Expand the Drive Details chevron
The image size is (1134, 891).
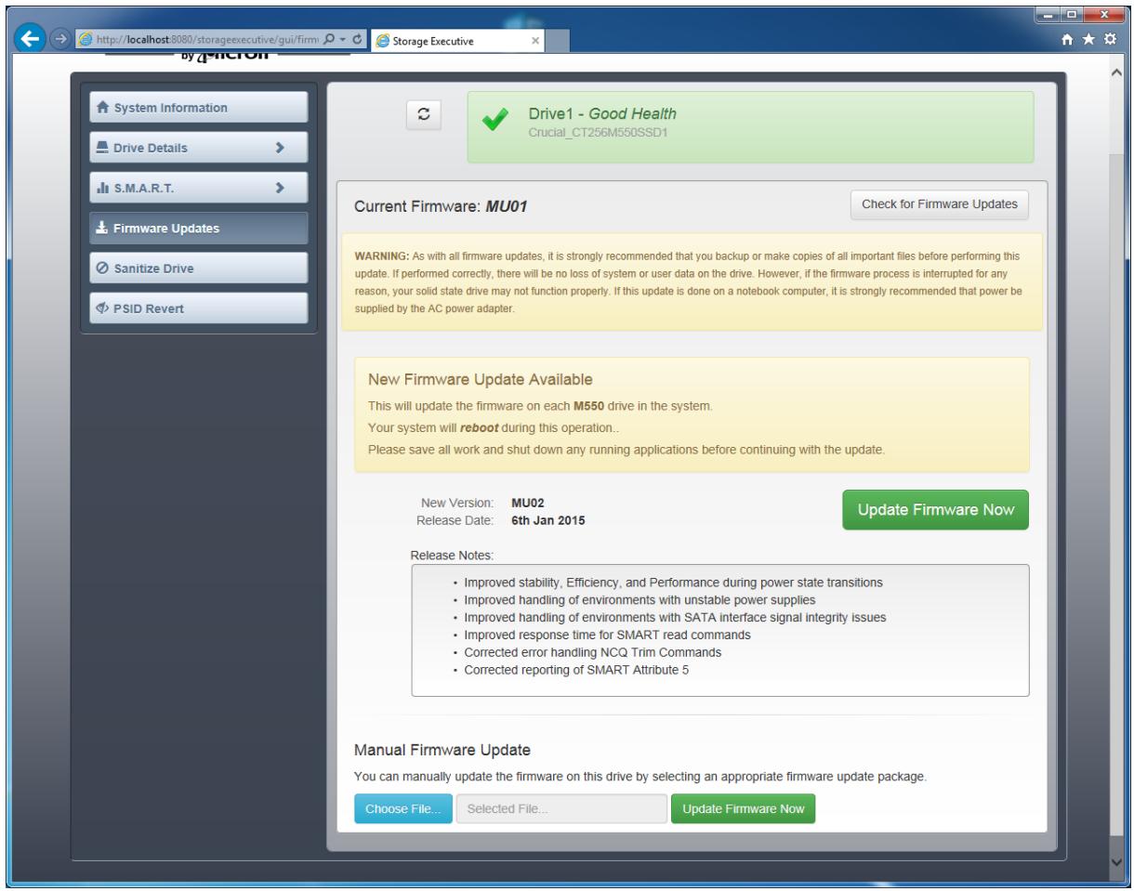pos(281,147)
